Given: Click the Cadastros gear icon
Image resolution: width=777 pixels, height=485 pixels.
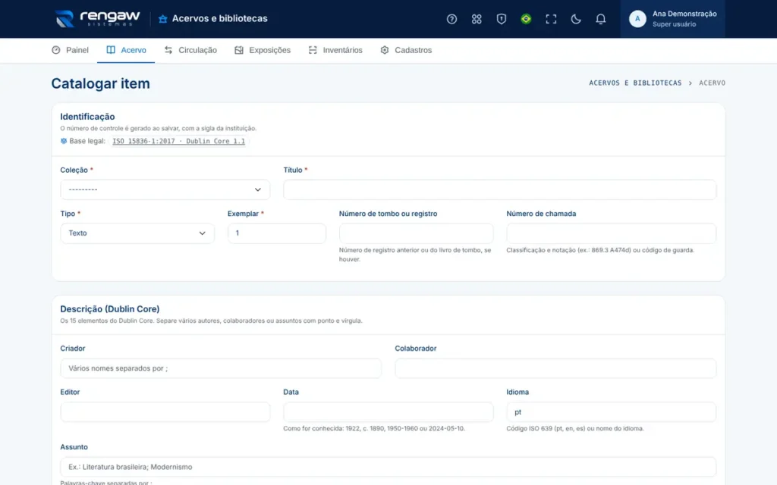Looking at the screenshot, I should click(x=385, y=50).
